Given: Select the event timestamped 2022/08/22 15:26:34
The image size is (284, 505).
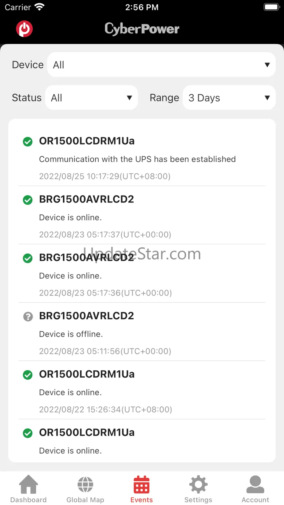Looking at the screenshot, I should [106, 409].
